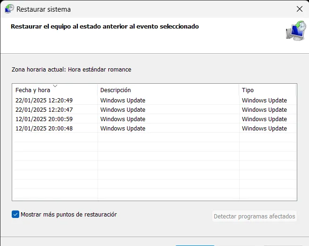This screenshot has width=309, height=246.
Task: Click Detectar programas afectados button
Action: 255,216
